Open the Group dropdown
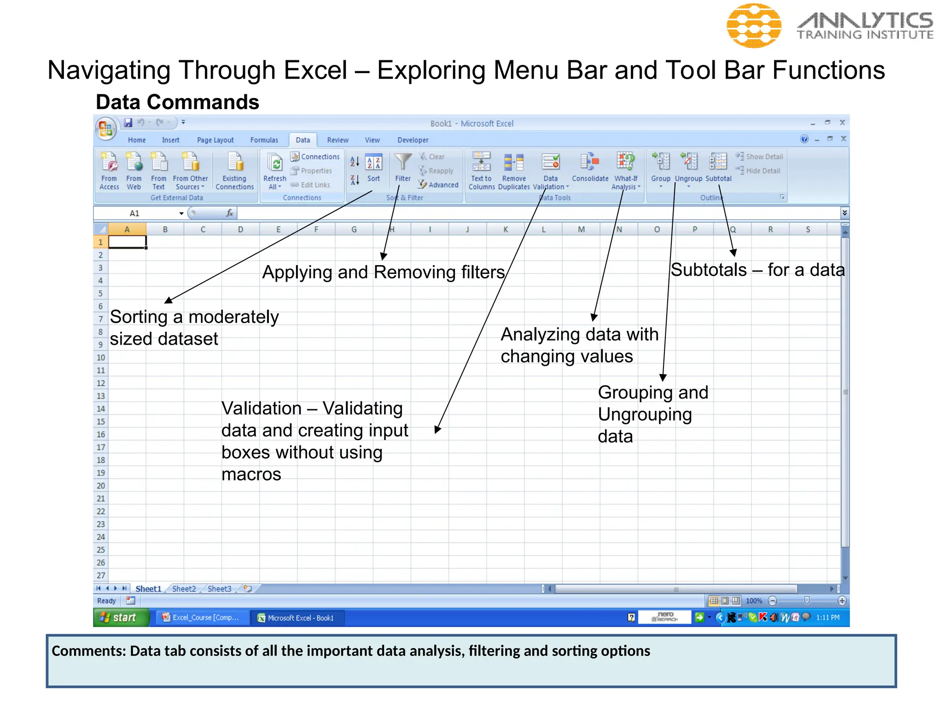Viewport: 943px width, 707px height. 661,186
